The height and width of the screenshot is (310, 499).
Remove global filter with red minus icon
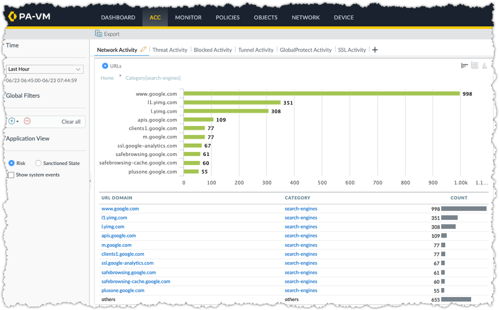click(27, 121)
